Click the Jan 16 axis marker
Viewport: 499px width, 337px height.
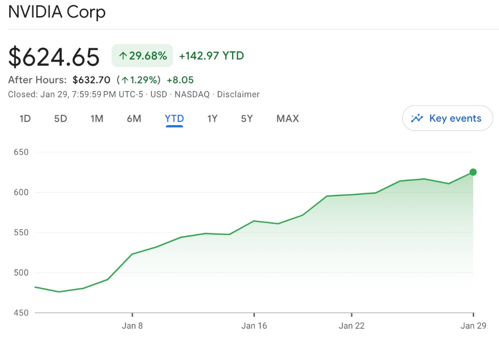point(254,326)
